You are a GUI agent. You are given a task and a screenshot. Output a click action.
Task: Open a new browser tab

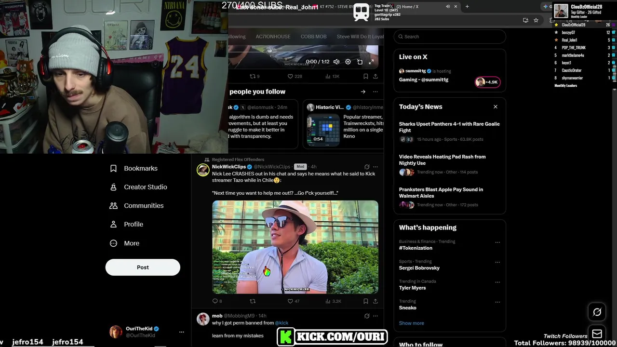click(467, 7)
